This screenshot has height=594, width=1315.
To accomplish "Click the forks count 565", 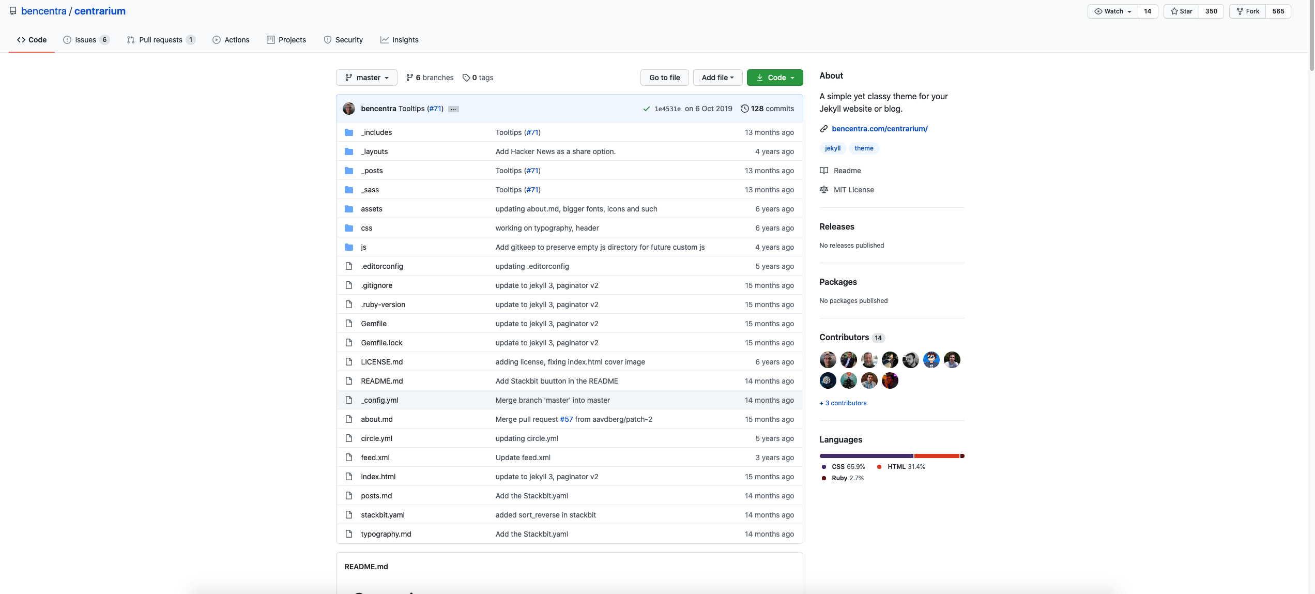I will click(x=1278, y=11).
